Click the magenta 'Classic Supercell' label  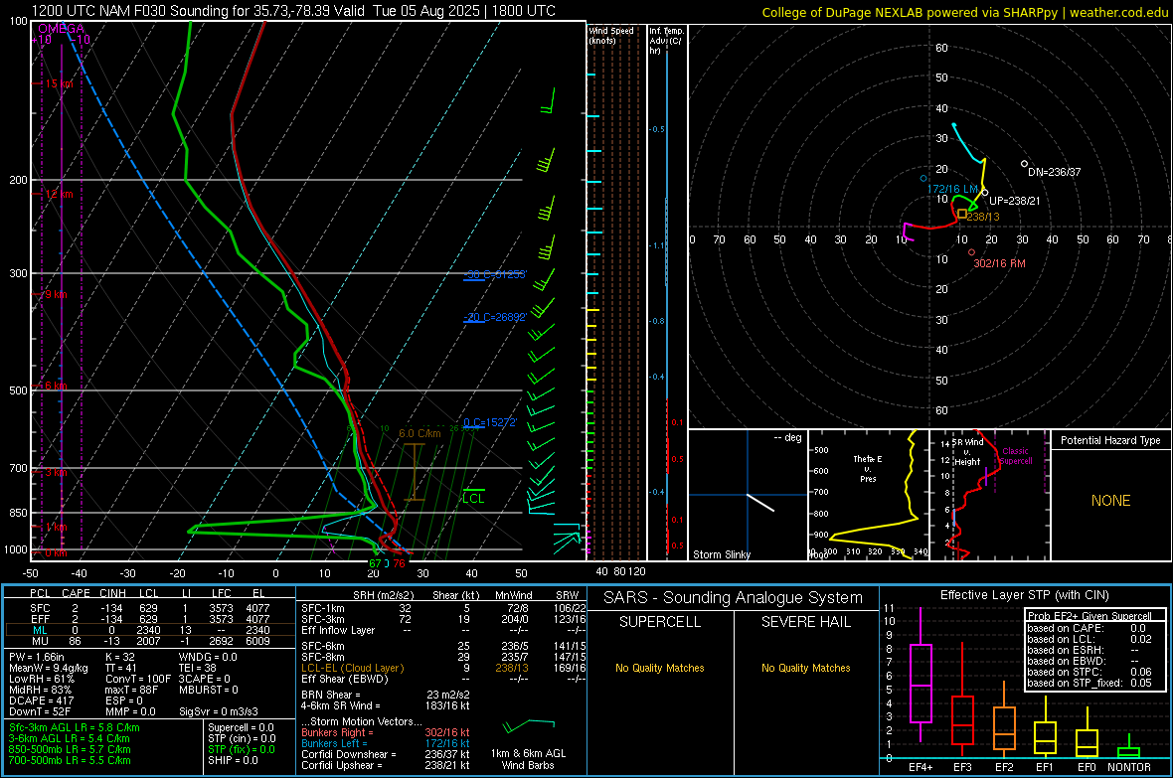pyautogui.click(x=1015, y=456)
